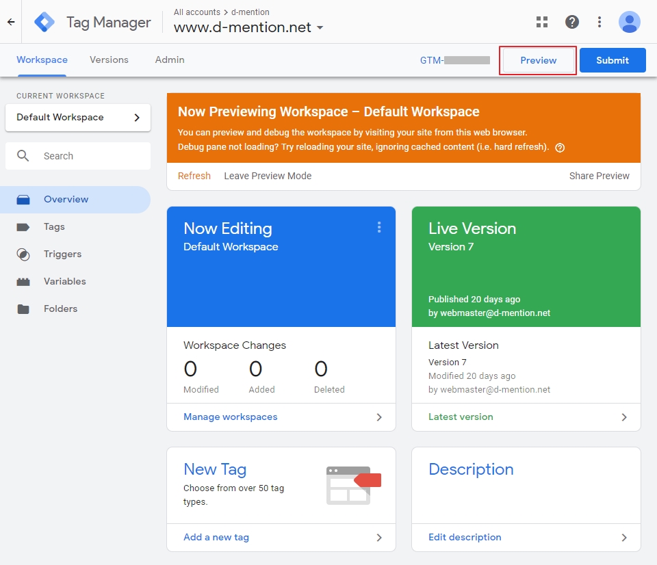
Task: Click the Latest version chevron arrow
Action: (624, 417)
